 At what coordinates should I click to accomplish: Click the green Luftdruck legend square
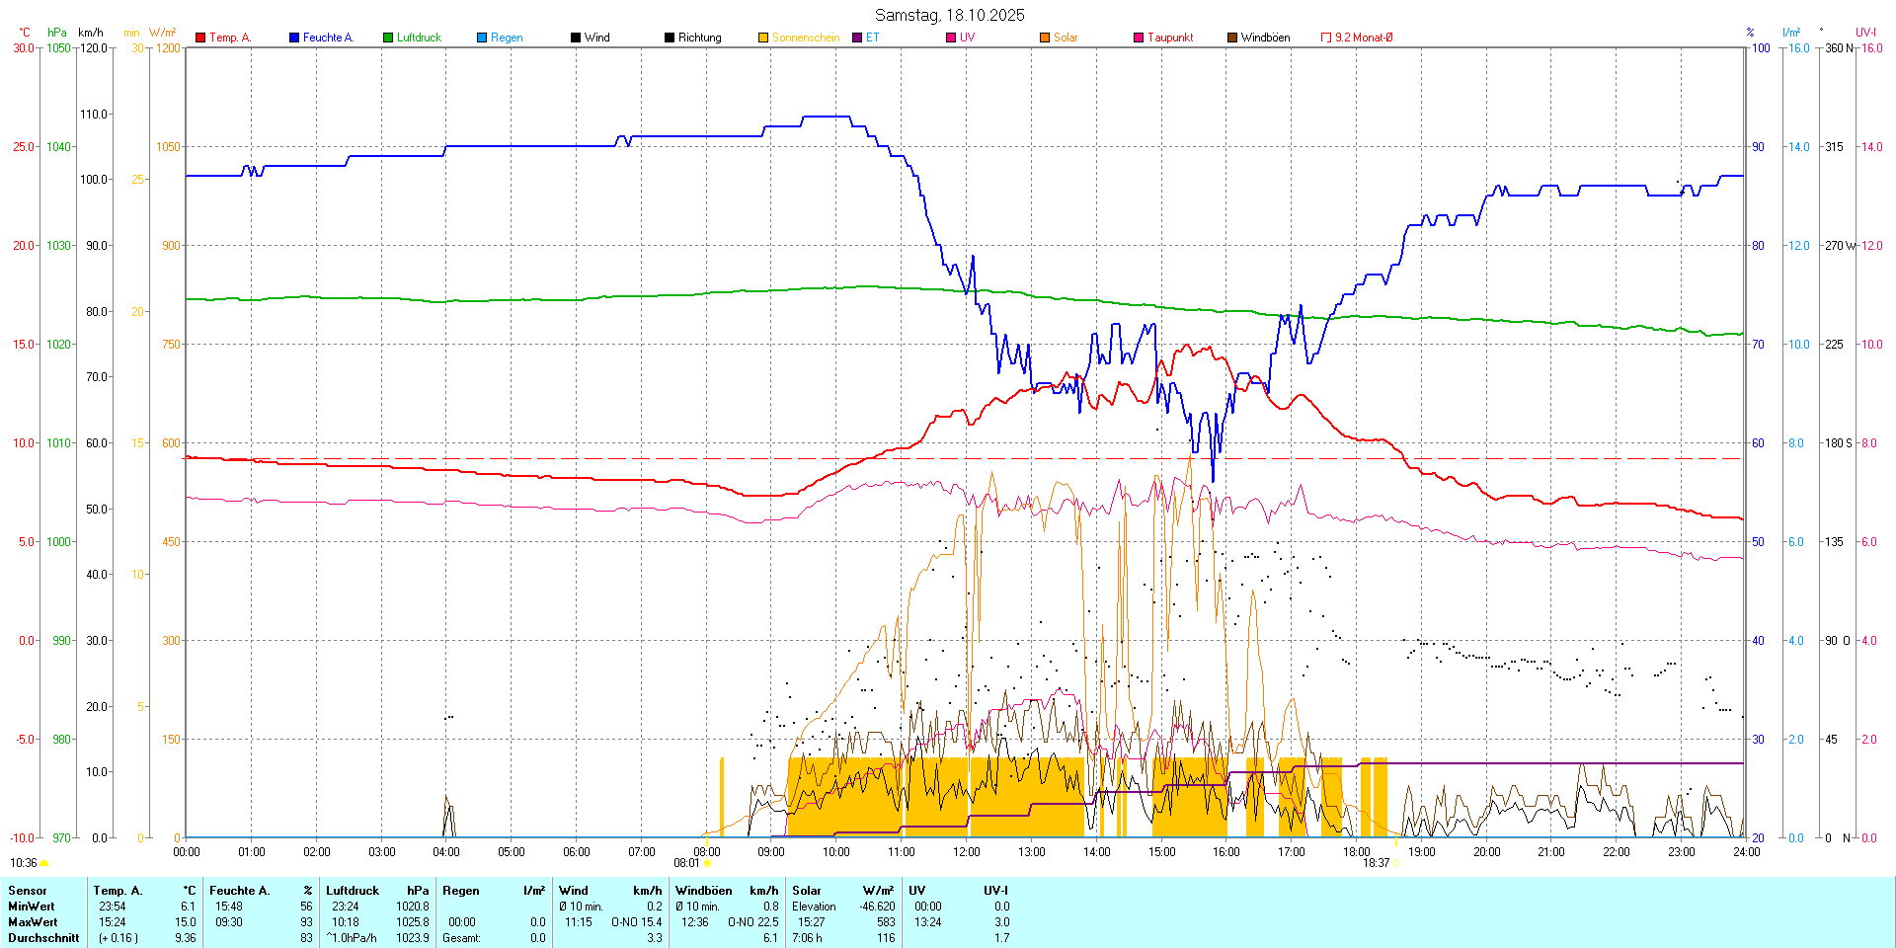(x=388, y=38)
